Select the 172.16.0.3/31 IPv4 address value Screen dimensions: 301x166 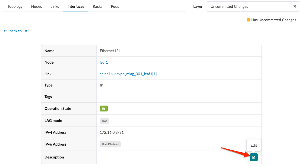coord(112,132)
